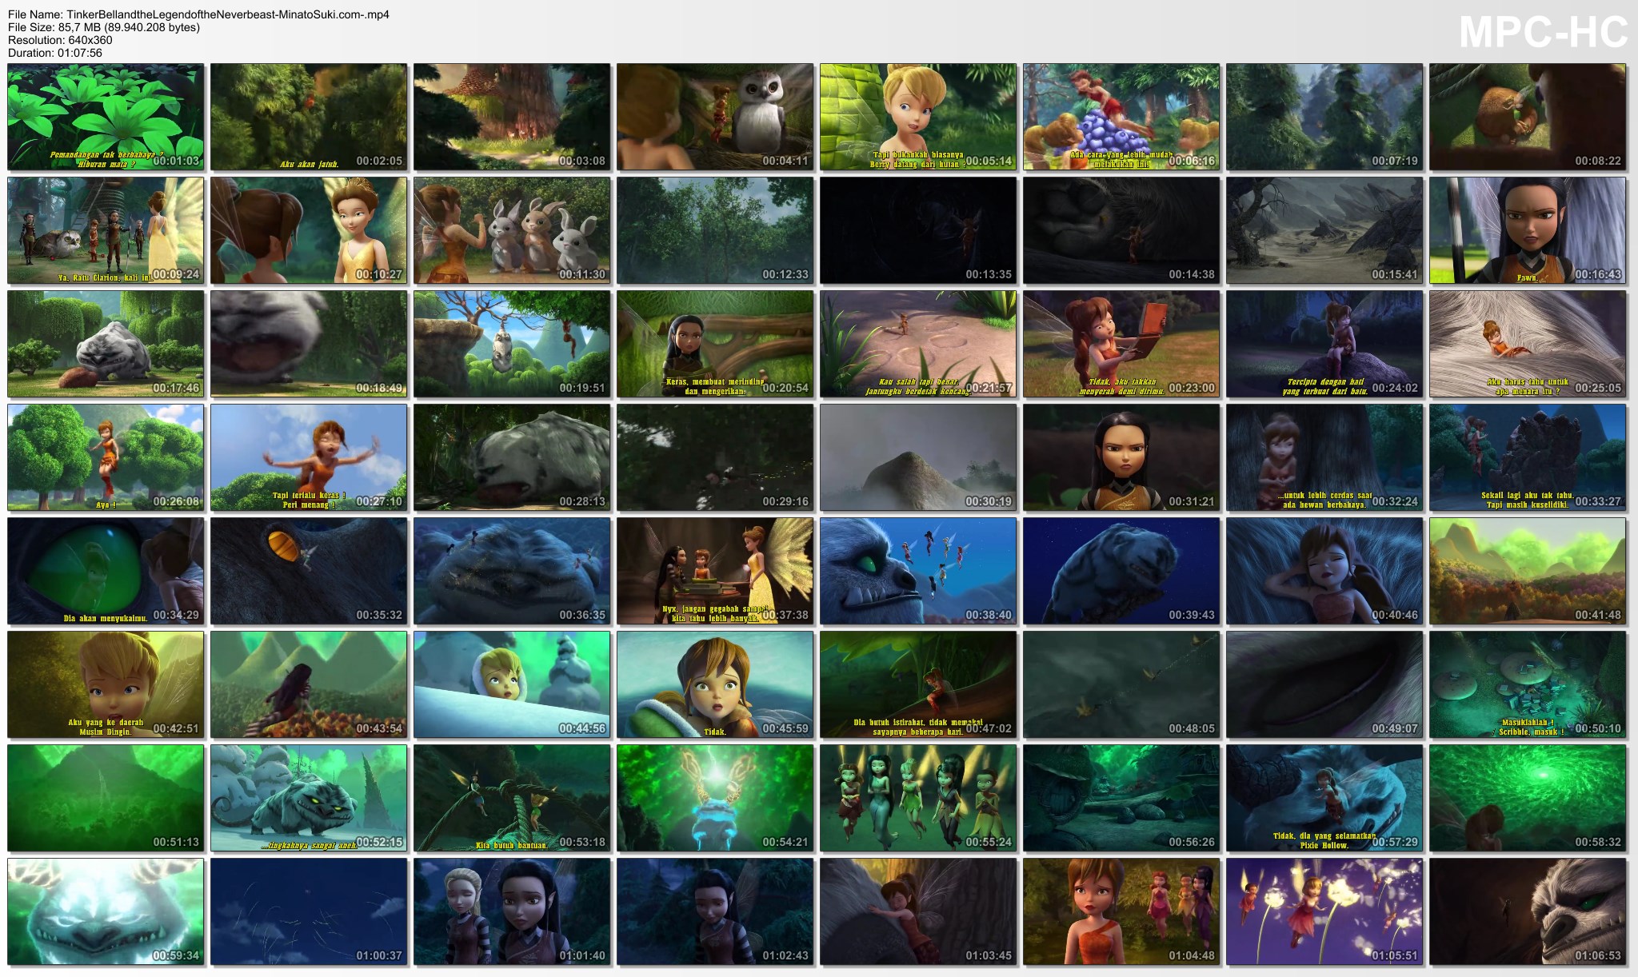Pick the thumbnail stamped 00:34:29
This screenshot has width=1638, height=977.
click(x=106, y=571)
